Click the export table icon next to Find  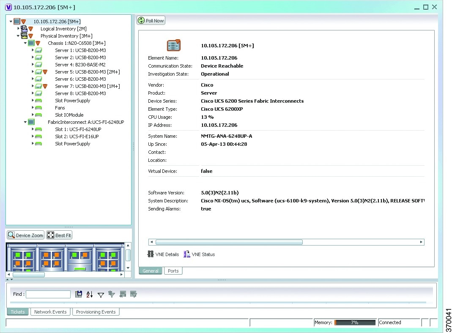click(x=78, y=294)
